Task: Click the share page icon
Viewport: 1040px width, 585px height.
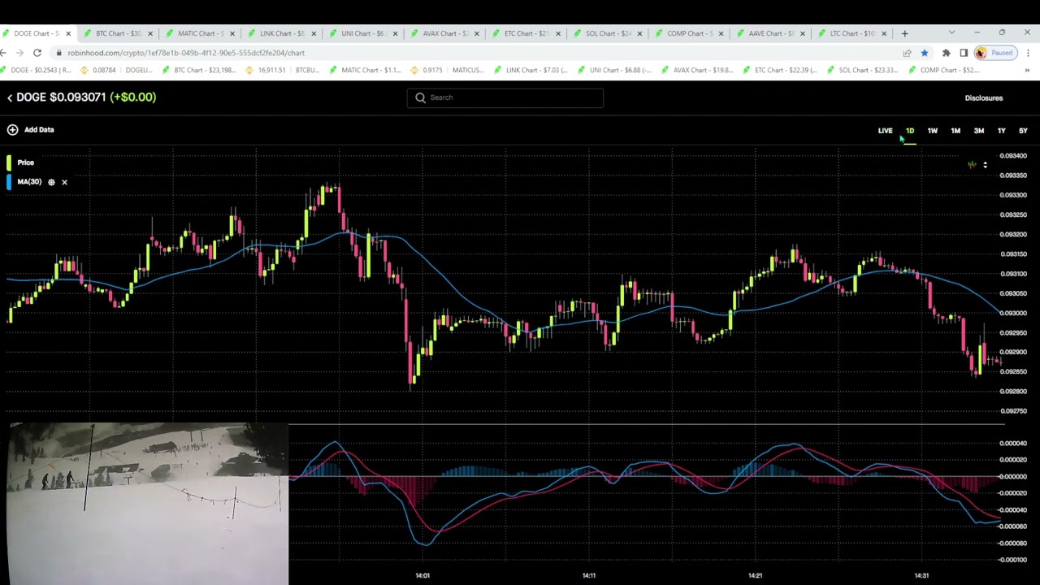Action: [907, 53]
